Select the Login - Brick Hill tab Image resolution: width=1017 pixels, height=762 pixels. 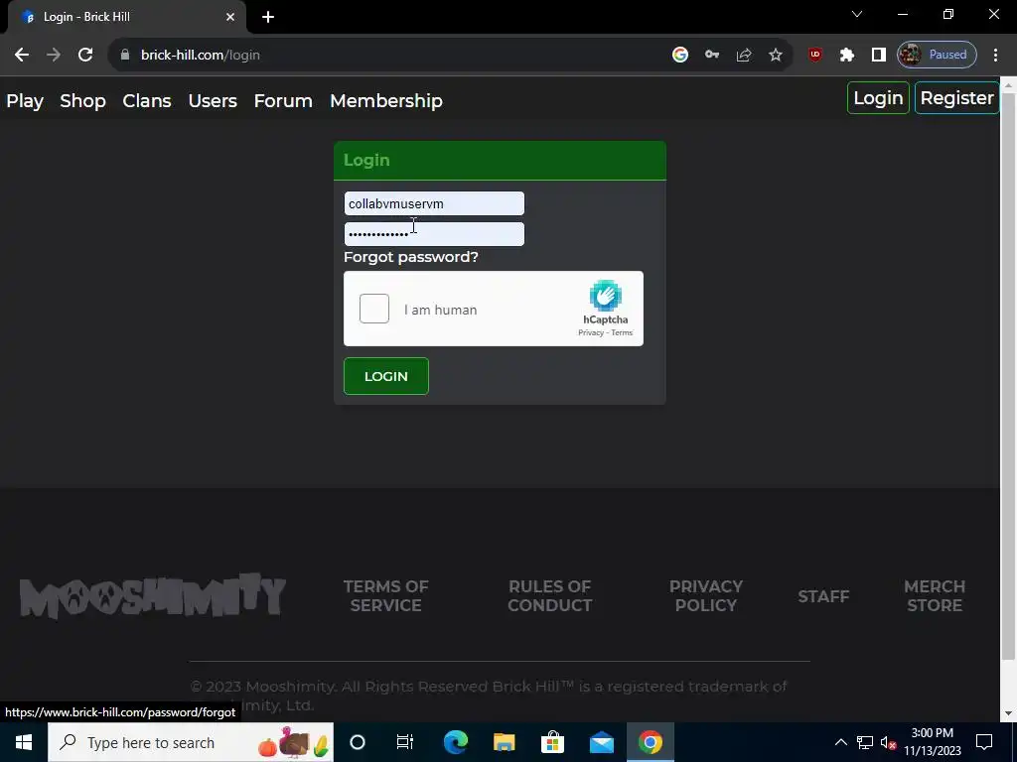(126, 17)
